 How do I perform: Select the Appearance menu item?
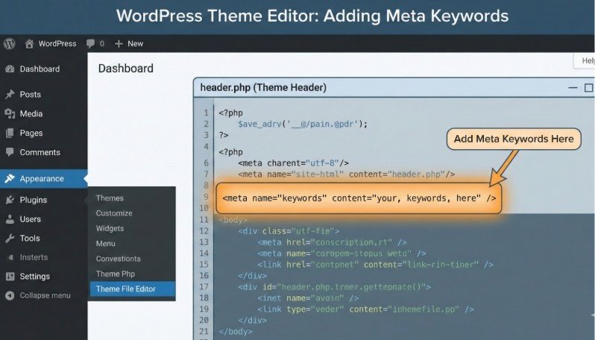[x=42, y=178]
